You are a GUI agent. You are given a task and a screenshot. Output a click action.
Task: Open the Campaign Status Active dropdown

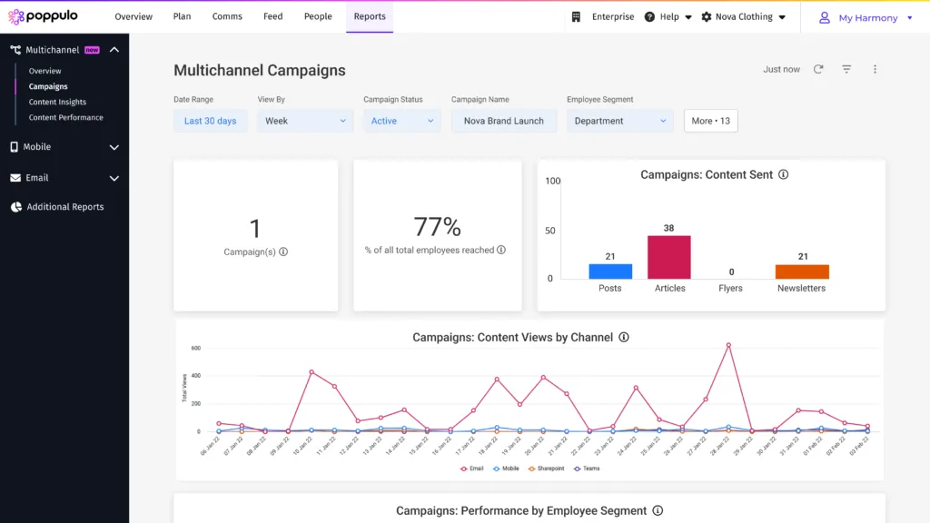(401, 120)
